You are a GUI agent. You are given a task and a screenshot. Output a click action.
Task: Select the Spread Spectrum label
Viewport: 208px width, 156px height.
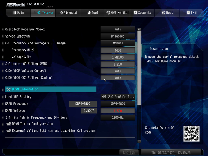click(17, 36)
